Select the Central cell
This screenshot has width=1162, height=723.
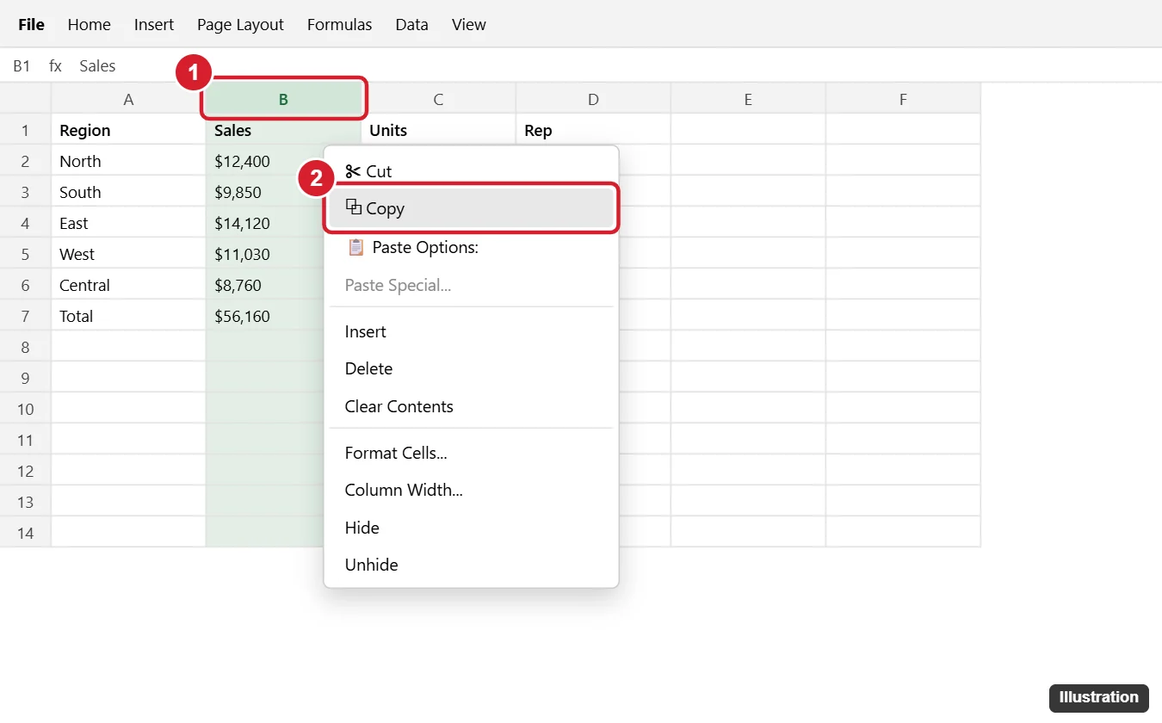[128, 285]
